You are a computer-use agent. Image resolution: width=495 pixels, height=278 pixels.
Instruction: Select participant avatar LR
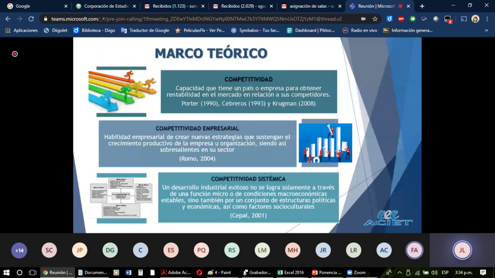click(354, 250)
